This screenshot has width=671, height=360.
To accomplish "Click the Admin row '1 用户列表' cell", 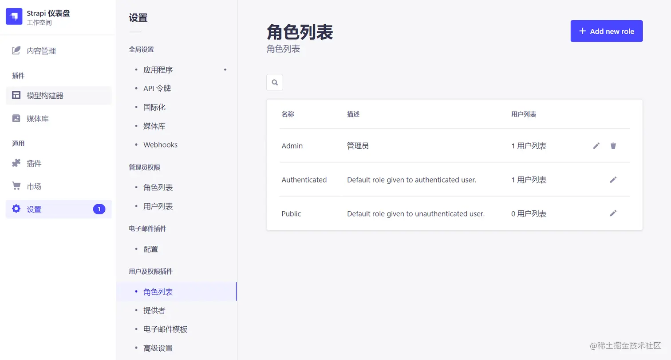I will pos(529,146).
